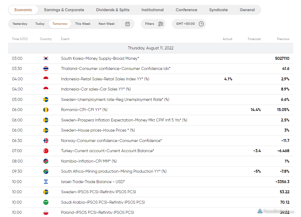Open the Institutional tab
The height and width of the screenshot is (217, 301).
[153, 10]
